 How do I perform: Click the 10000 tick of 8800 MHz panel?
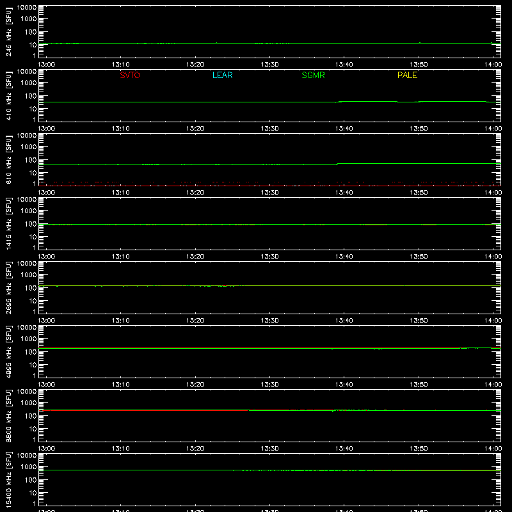(27, 392)
